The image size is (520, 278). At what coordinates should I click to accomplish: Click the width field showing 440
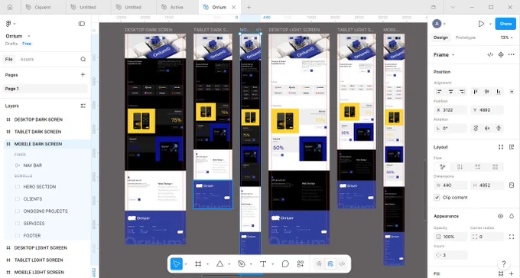tap(450, 185)
